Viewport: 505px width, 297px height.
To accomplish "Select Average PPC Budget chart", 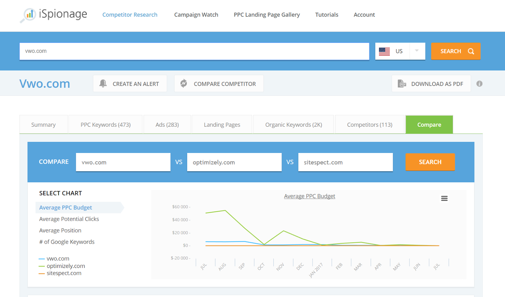I will point(66,208).
